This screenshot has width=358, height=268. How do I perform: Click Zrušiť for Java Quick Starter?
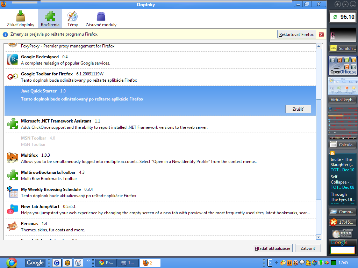coord(298,109)
